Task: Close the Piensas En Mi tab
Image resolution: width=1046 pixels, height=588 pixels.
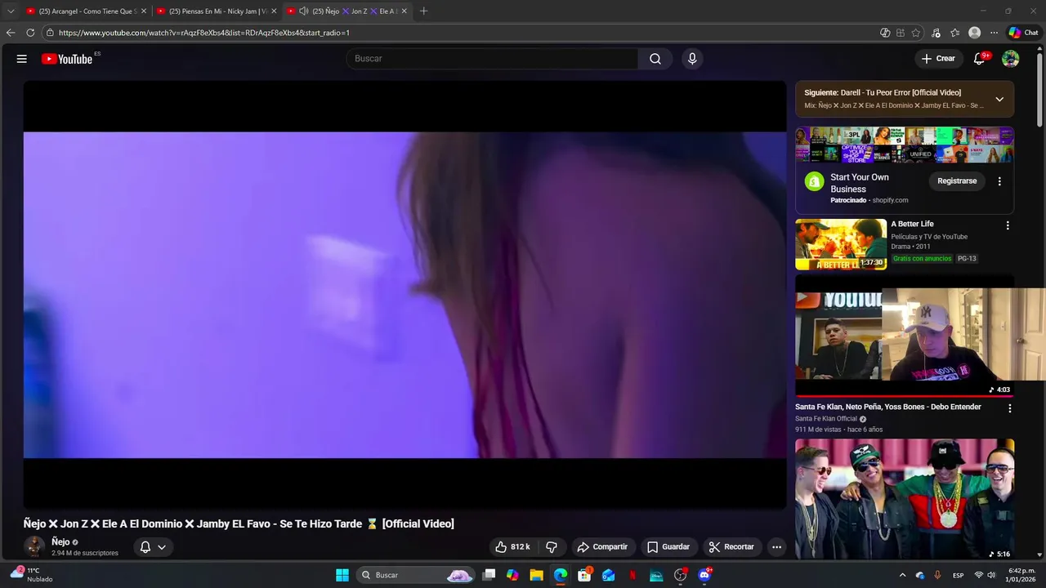Action: [x=274, y=11]
